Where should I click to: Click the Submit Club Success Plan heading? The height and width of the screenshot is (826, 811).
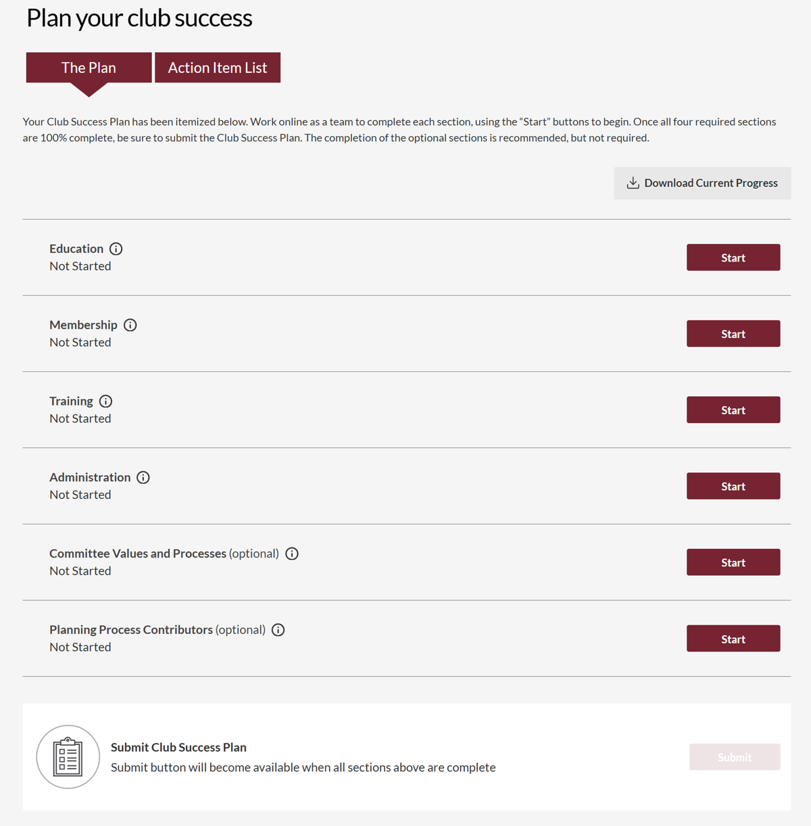pos(178,747)
